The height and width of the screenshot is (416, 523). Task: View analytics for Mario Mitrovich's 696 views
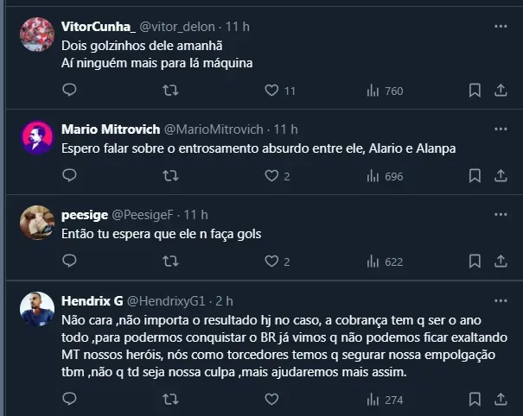pyautogui.click(x=386, y=176)
